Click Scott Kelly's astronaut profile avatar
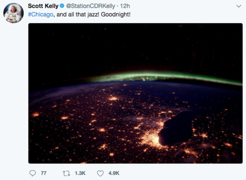 (13, 13)
